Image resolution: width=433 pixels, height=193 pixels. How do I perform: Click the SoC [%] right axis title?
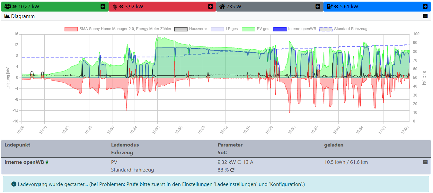click(x=424, y=78)
